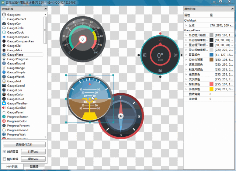Click the red 指针颜色 swatch
Image resolution: width=236 pixels, height=171 pixels.
[211, 84]
